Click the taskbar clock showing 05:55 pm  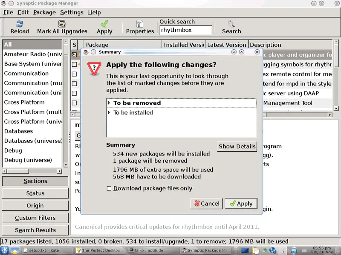pyautogui.click(x=322, y=250)
